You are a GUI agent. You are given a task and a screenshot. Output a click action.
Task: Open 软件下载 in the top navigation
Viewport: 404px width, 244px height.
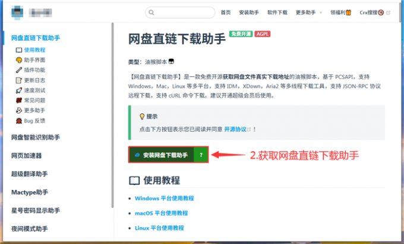point(277,12)
